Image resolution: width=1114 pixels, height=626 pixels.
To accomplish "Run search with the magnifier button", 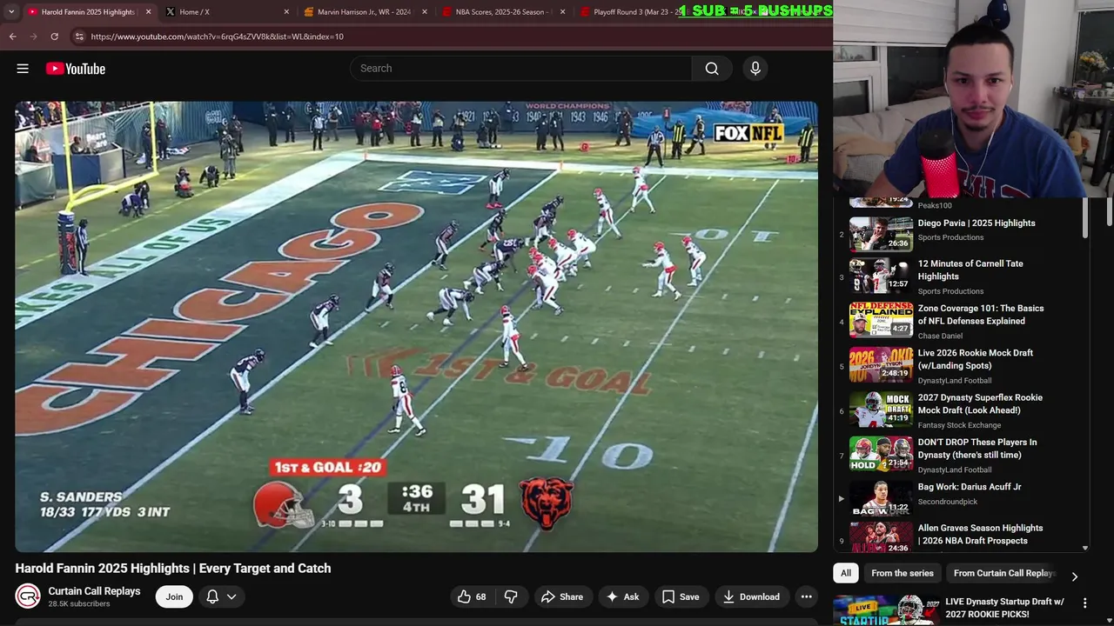I will click(712, 69).
